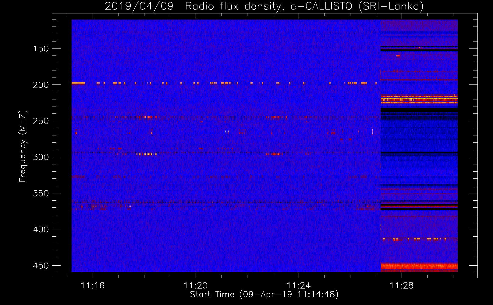The image size is (493, 305).
Task: Click the bright yellow-orange band near 220 MHz
Action: (x=419, y=99)
